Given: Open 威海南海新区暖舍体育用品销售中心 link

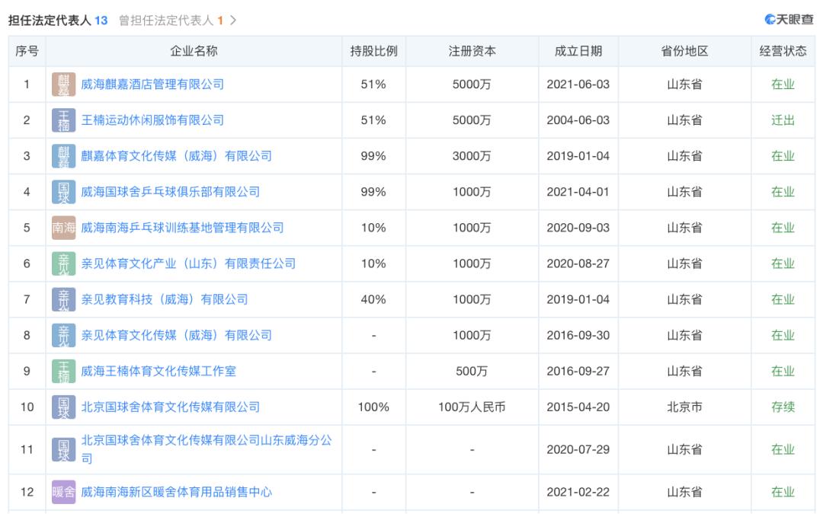Looking at the screenshot, I should pos(176,492).
